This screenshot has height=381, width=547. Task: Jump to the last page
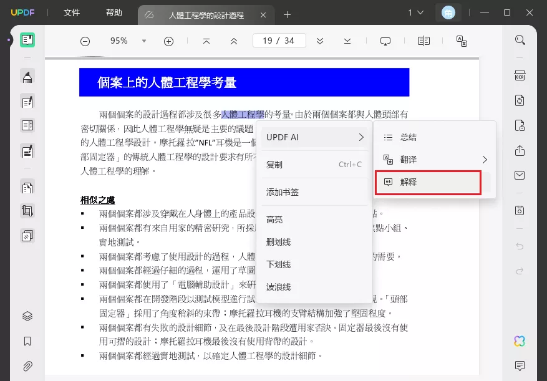[347, 41]
